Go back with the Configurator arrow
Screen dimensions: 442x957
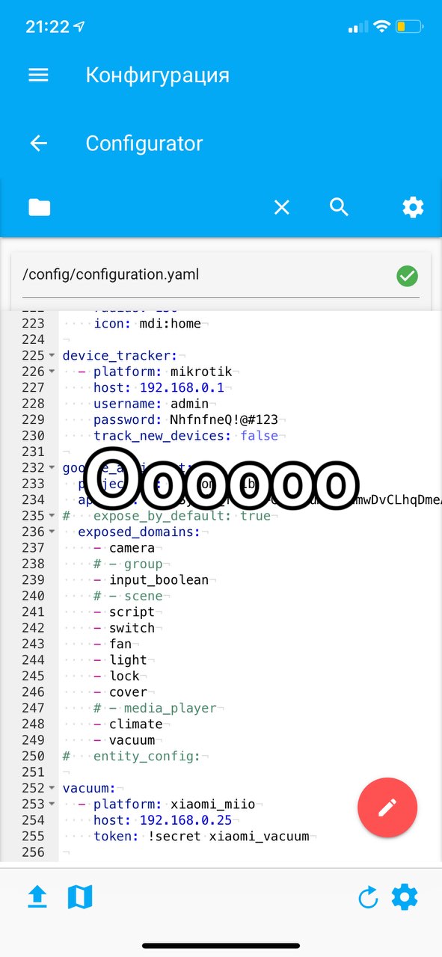click(x=38, y=144)
